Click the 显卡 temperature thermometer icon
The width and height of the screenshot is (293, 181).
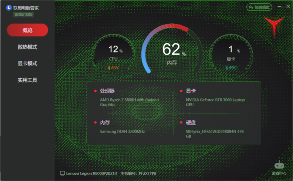point(226,68)
